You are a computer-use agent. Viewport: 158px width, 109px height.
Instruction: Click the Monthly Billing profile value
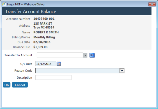[44, 37]
